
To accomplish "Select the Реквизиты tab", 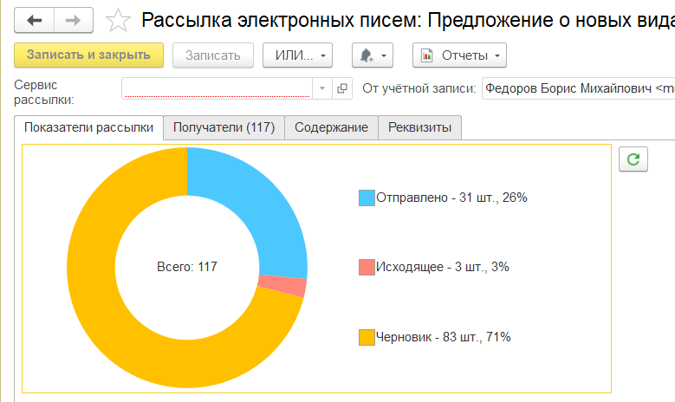I will click(419, 127).
